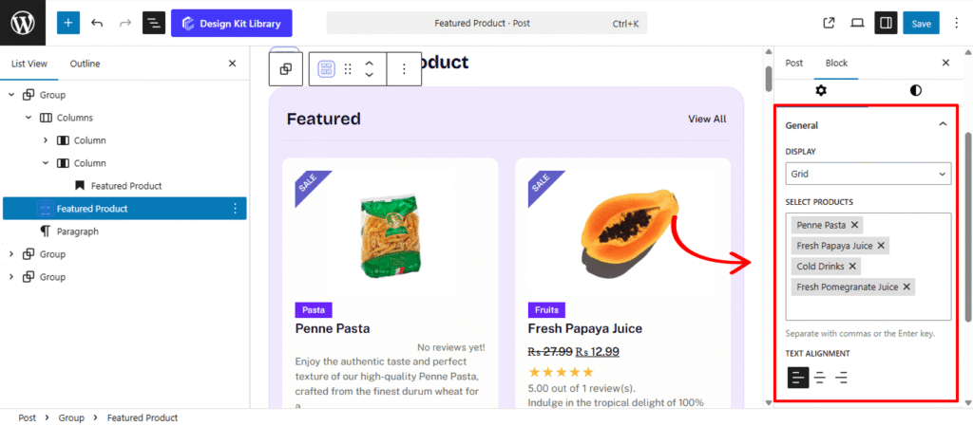Toggle the settings sidebar icon
973x426 pixels.
click(886, 23)
